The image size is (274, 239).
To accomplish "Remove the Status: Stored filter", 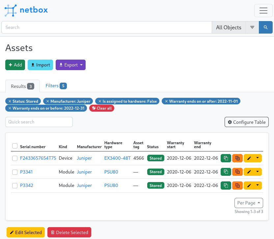I will click(x=10, y=101).
